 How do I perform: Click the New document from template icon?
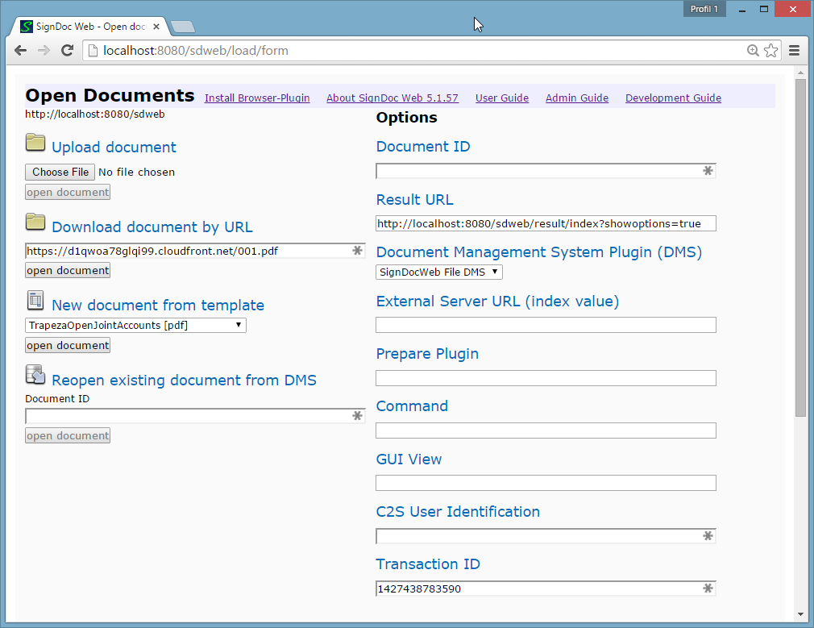point(35,302)
